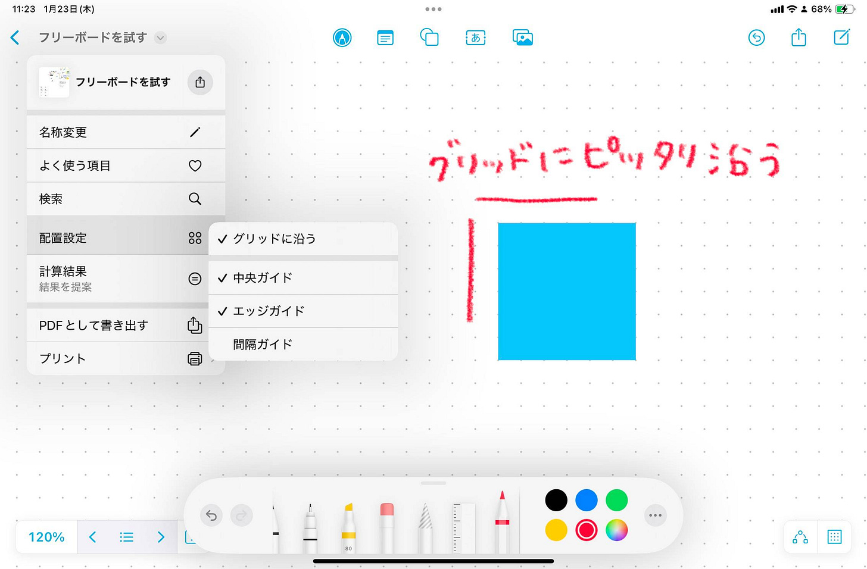867x569 pixels.
Task: Choose PDFとして書き出す
Action: 118,325
